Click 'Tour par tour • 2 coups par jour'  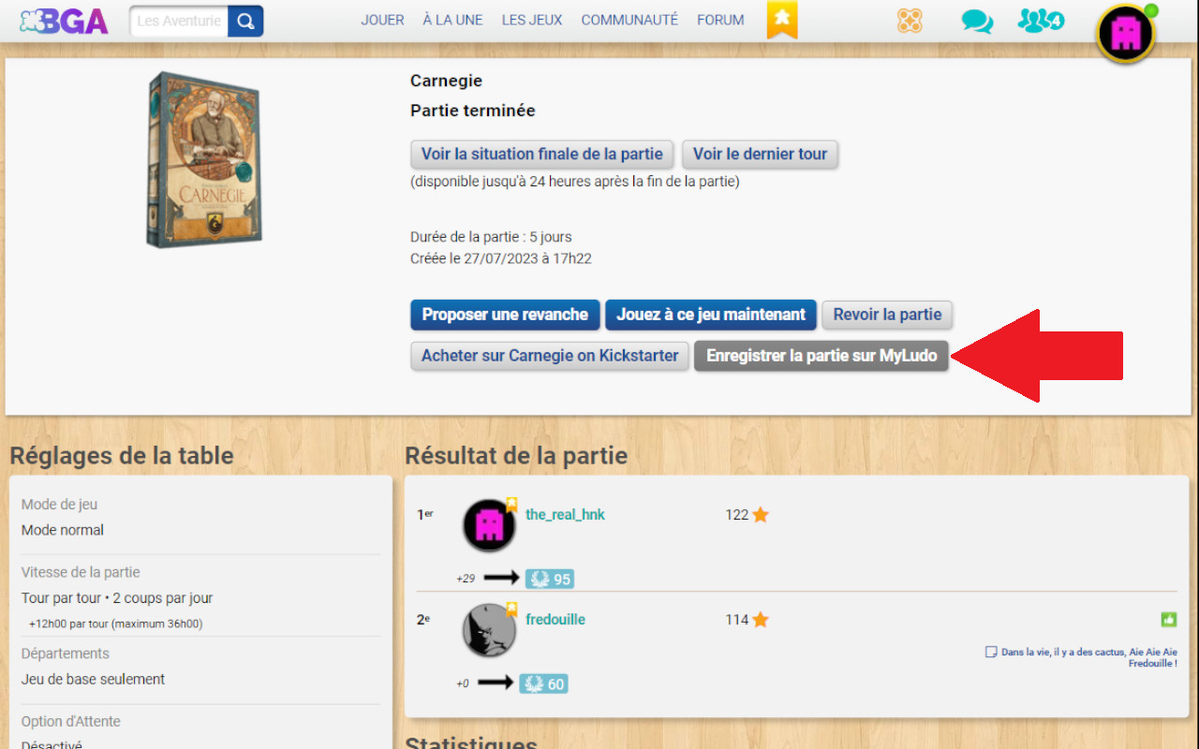[x=117, y=598]
